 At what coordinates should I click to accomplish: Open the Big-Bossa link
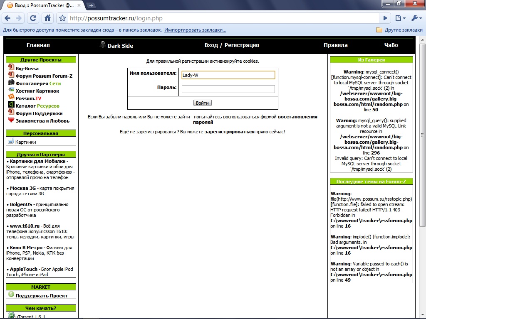(27, 69)
